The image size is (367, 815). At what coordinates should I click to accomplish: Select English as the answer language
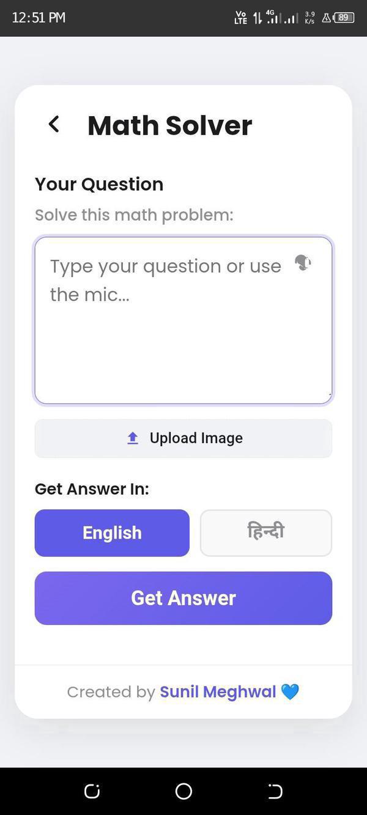[112, 533]
